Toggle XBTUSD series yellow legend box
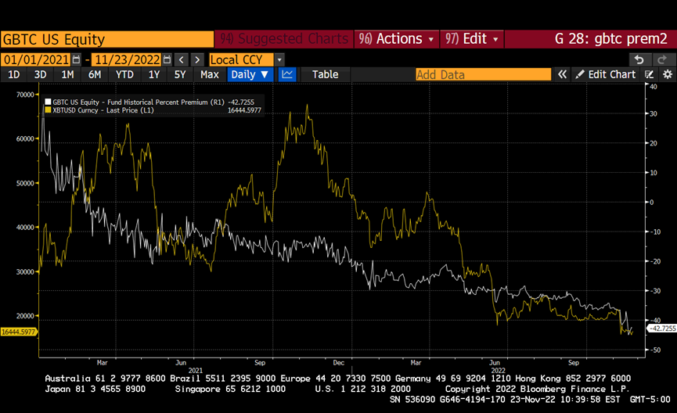Viewport: 677px width, 413px height. [x=49, y=110]
